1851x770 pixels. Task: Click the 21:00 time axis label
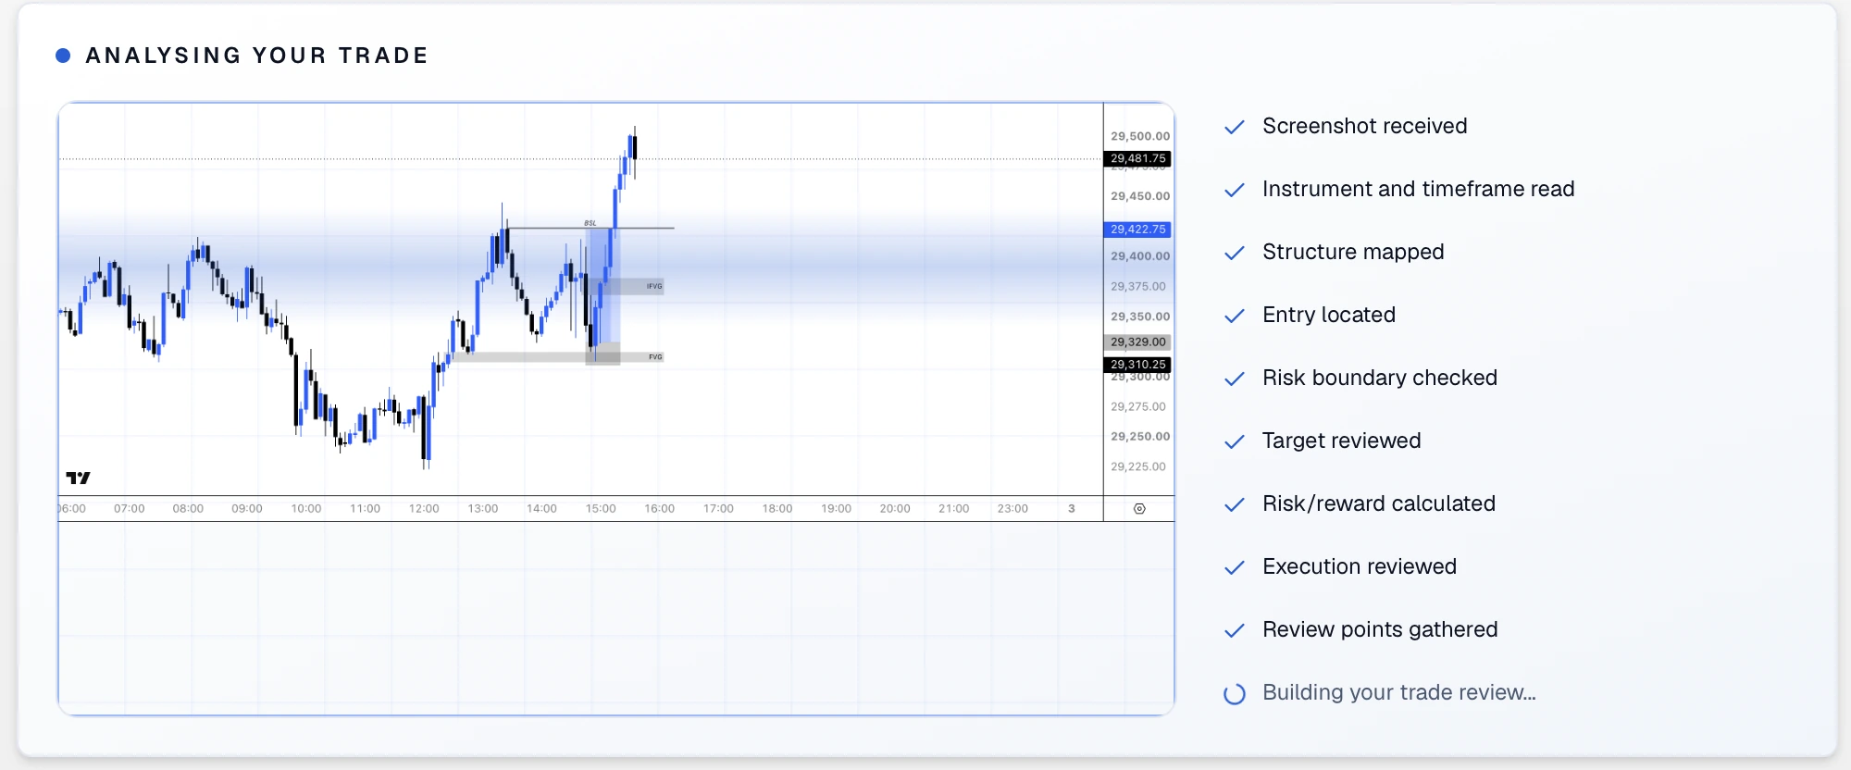(954, 509)
